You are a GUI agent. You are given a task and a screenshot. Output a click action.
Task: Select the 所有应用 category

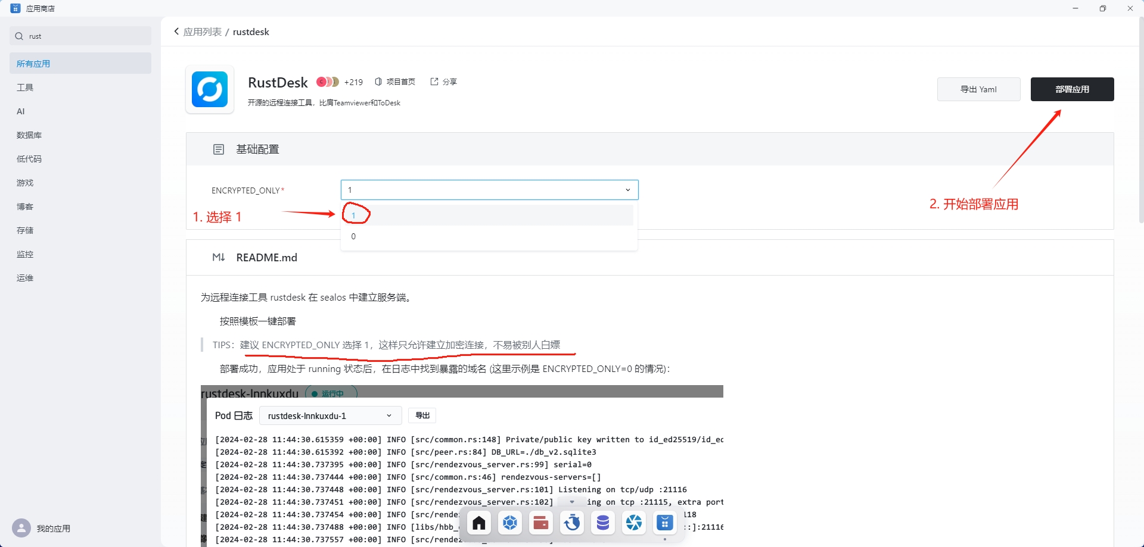pyautogui.click(x=80, y=63)
